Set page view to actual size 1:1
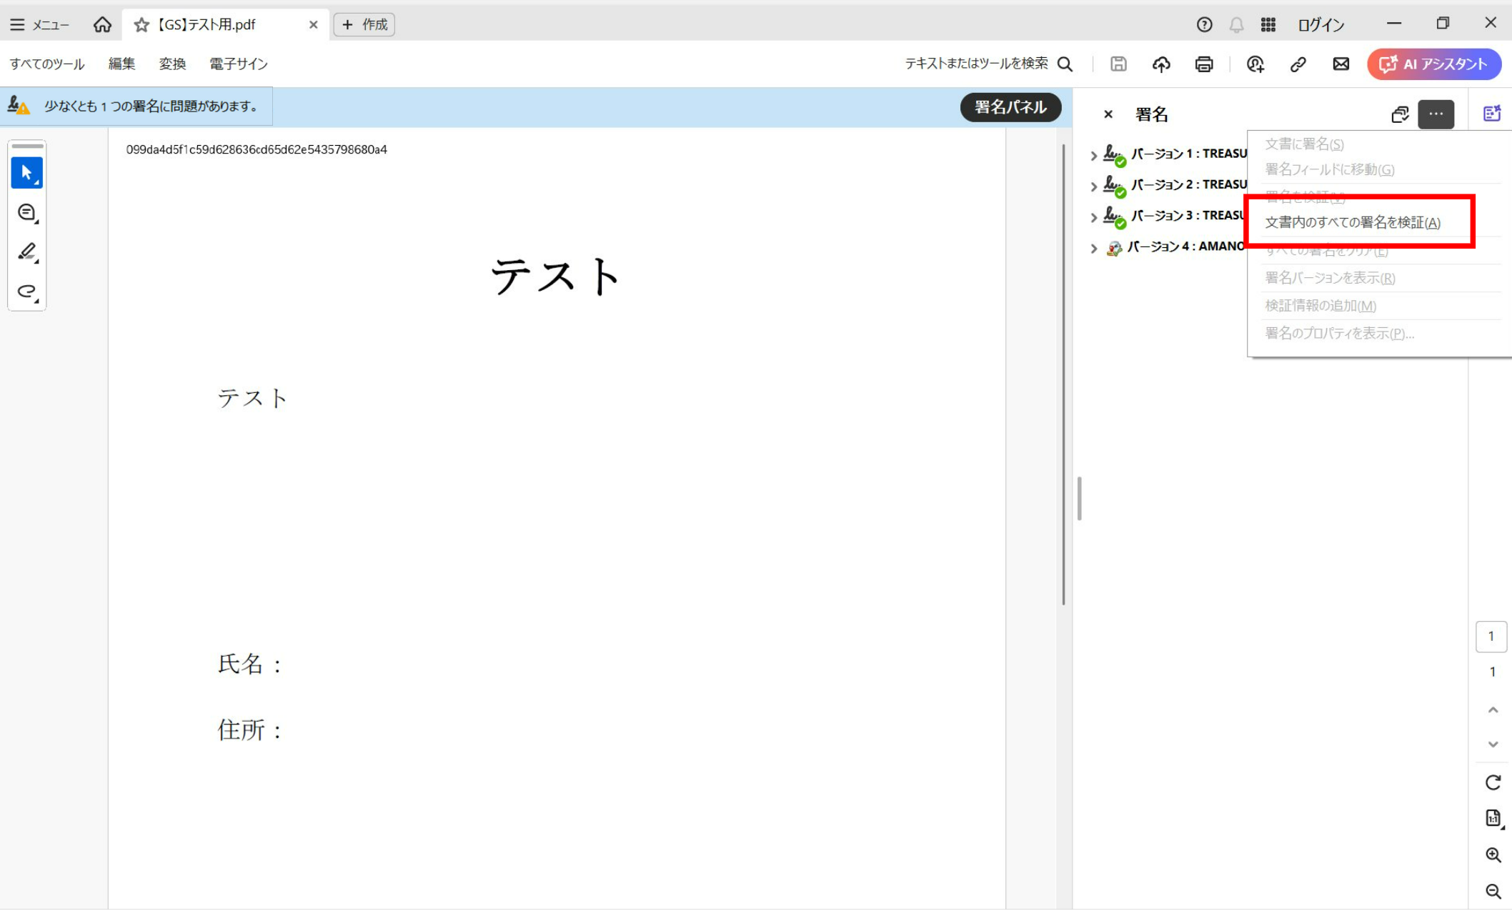Image resolution: width=1512 pixels, height=911 pixels. pos(1491,817)
